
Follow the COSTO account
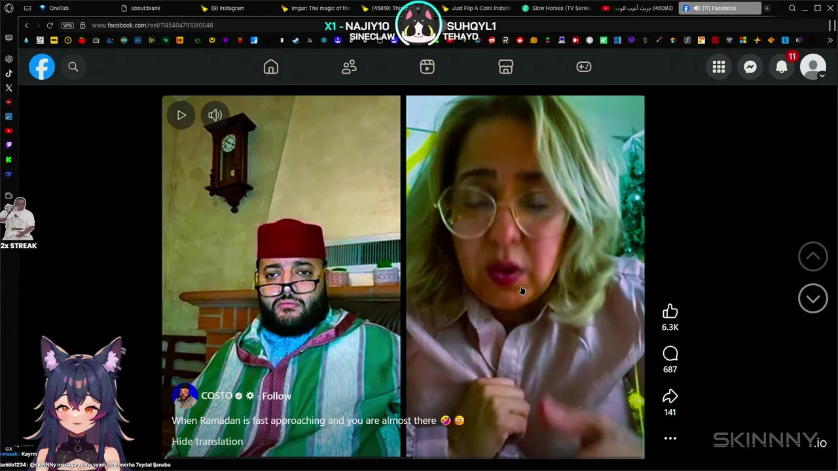click(x=276, y=396)
